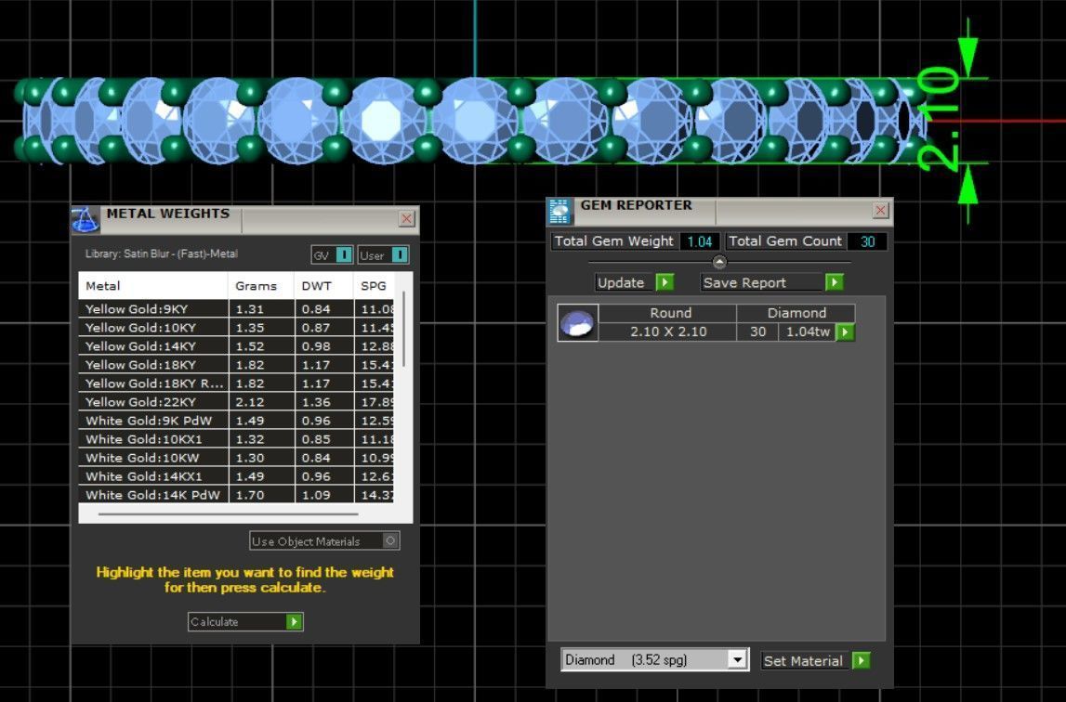Image resolution: width=1066 pixels, height=702 pixels.
Task: Click the green arrow next to Update
Action: point(665,282)
